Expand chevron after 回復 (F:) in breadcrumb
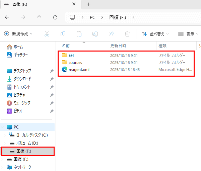The image size is (201, 171). click(133, 17)
